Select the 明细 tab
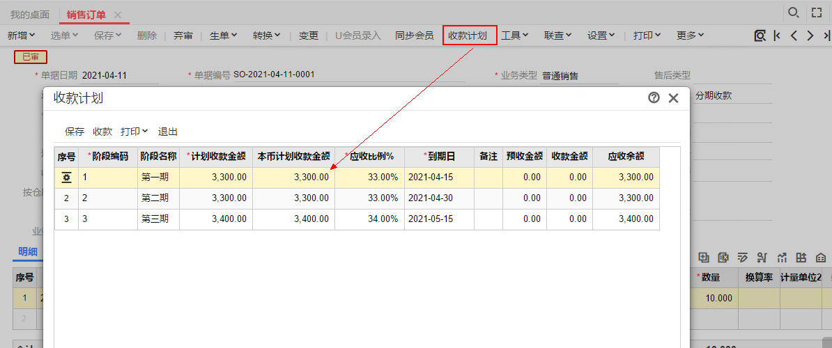 [x=28, y=252]
